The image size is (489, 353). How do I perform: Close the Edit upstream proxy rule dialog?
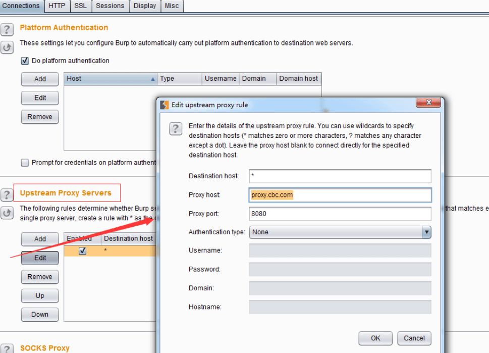[x=428, y=103]
